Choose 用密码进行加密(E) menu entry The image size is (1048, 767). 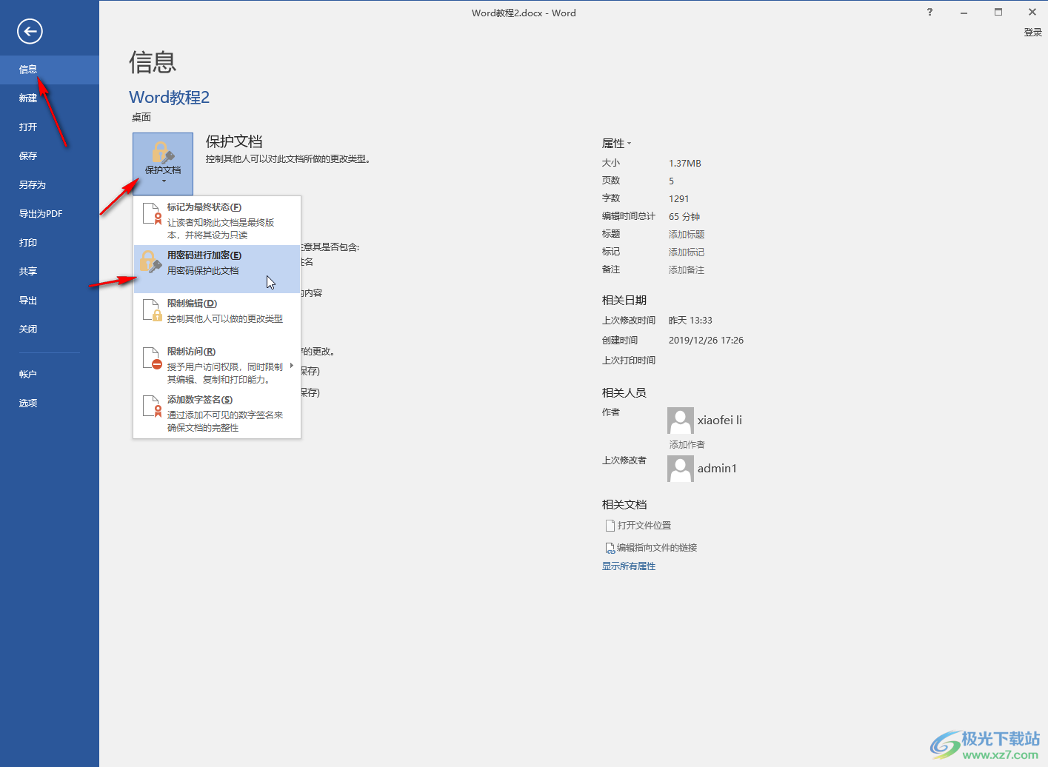217,269
